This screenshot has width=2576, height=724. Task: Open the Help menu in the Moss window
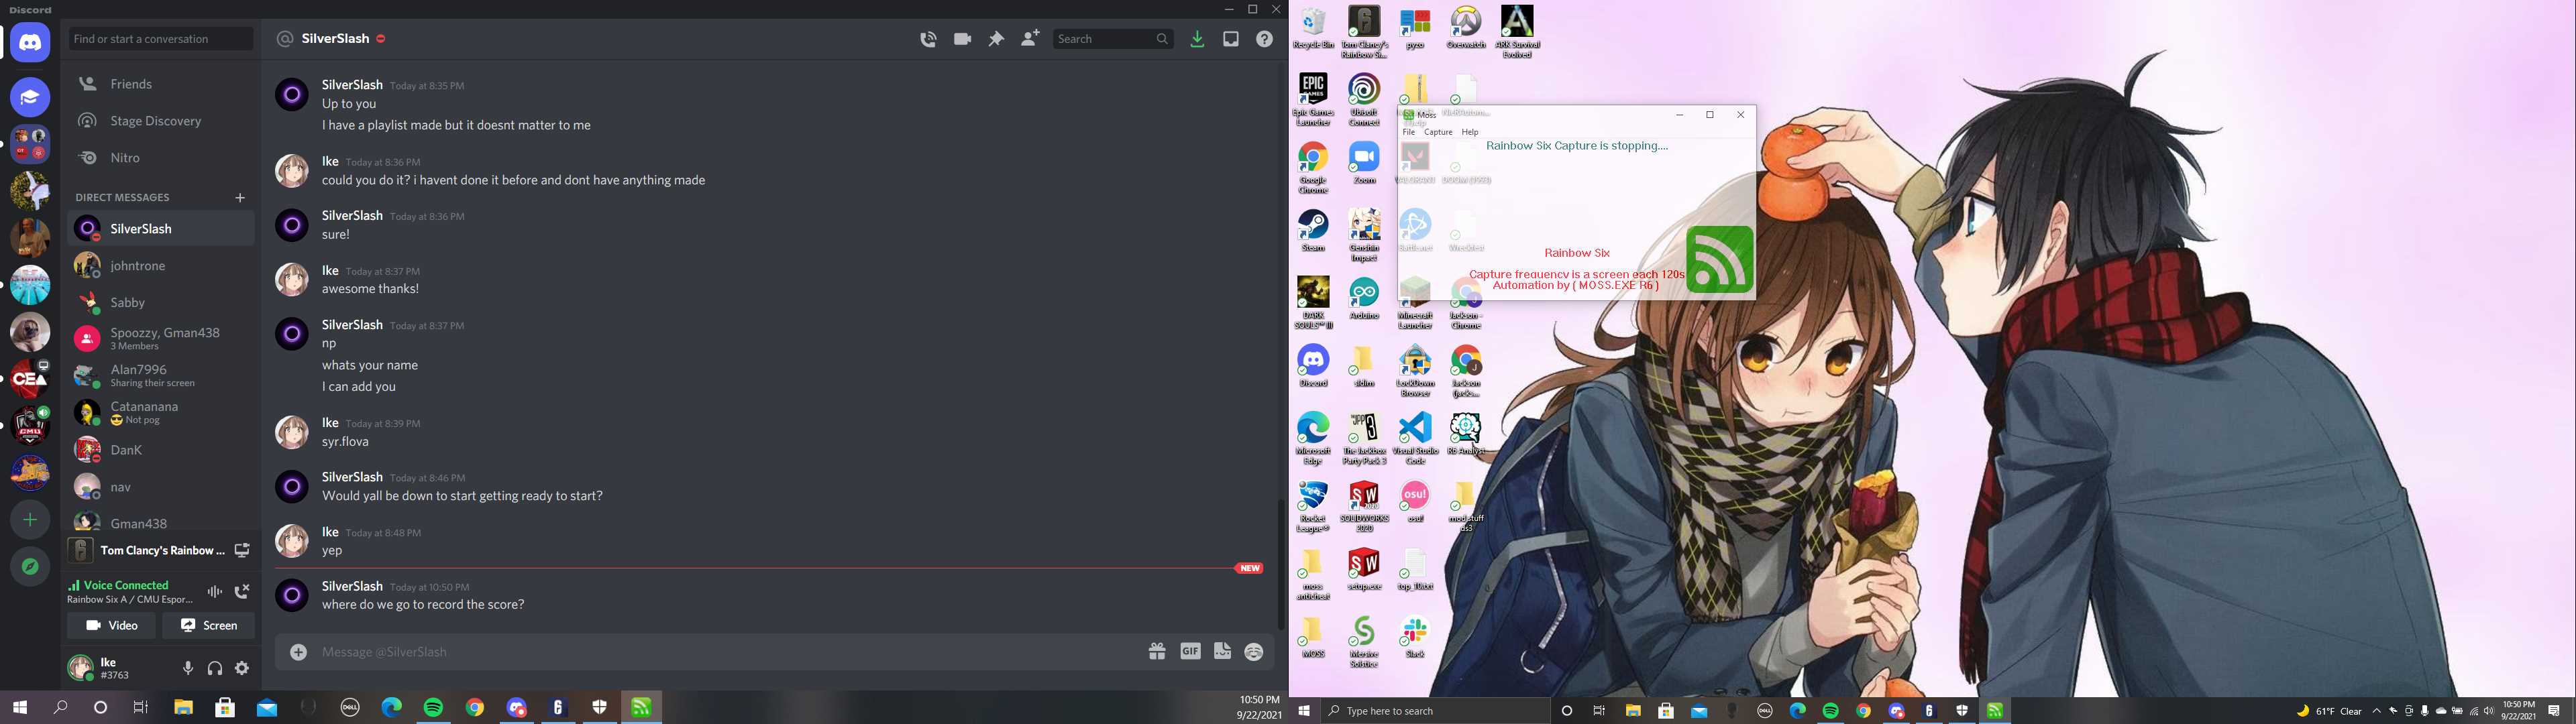[1470, 132]
